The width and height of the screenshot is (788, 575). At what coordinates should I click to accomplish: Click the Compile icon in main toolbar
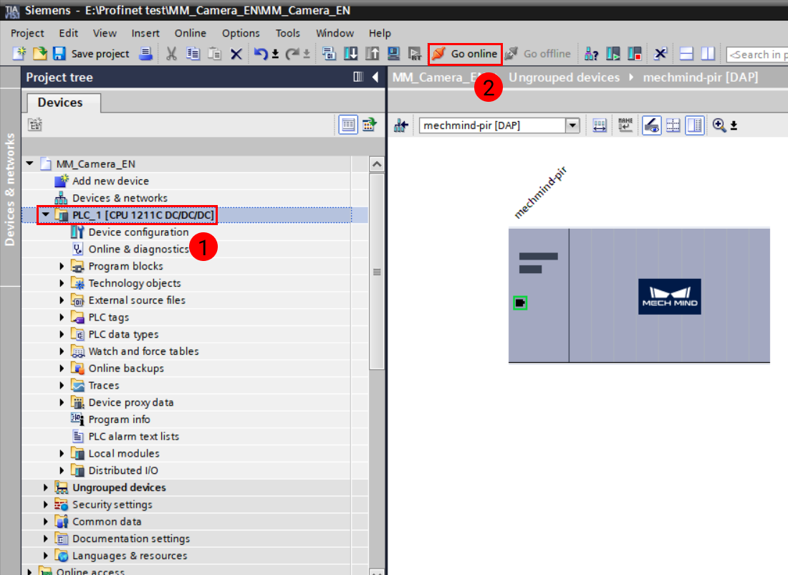(330, 54)
